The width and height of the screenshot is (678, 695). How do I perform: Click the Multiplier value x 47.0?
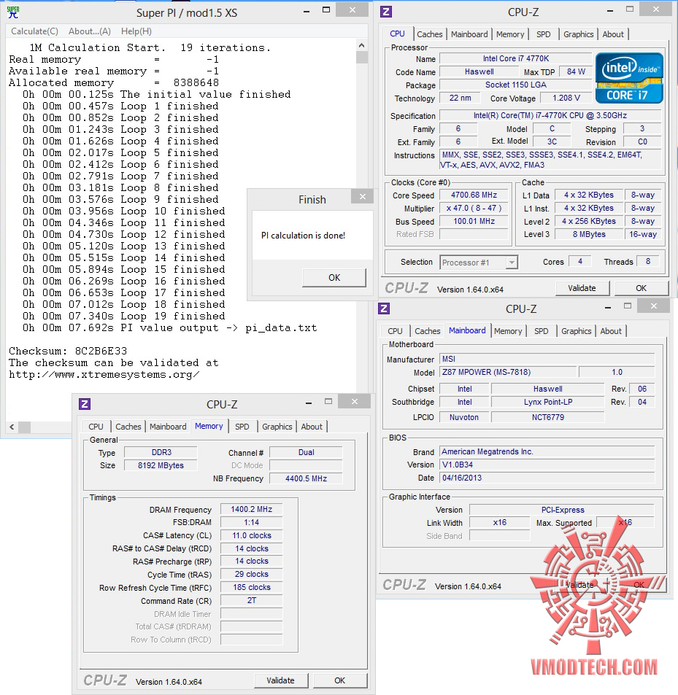click(474, 209)
